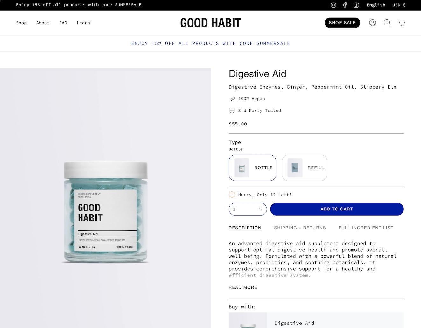The image size is (421, 328).
Task: Expand description with Read More
Action: coord(243,287)
